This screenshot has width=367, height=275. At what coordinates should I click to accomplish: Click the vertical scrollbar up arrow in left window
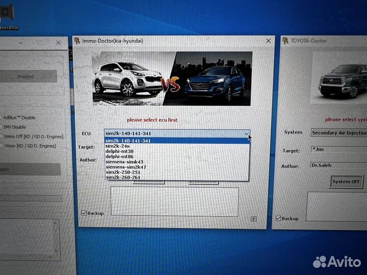[x=55, y=223]
